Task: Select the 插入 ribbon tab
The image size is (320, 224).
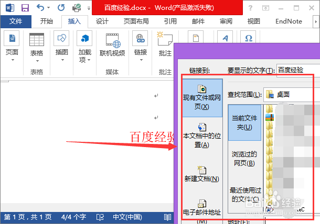Action: [x=74, y=21]
